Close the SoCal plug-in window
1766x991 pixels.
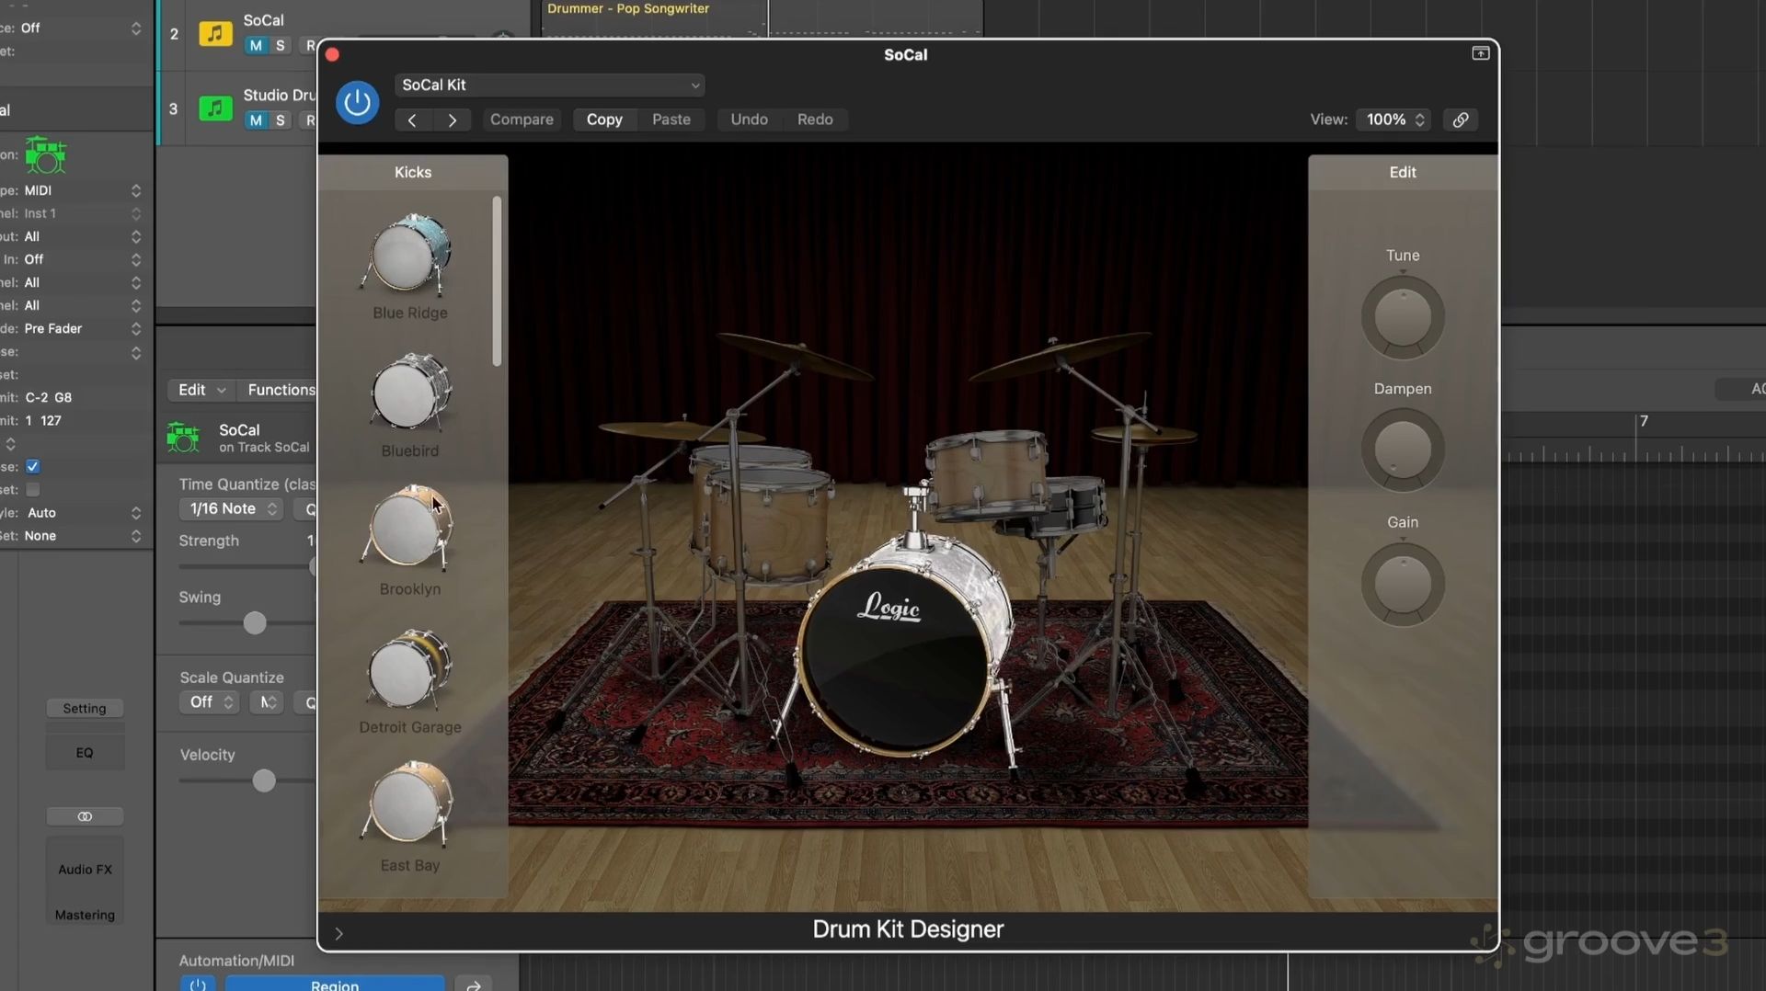tap(333, 54)
